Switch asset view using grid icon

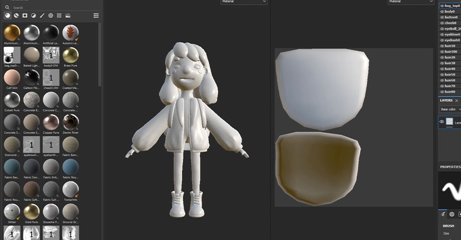(x=96, y=15)
